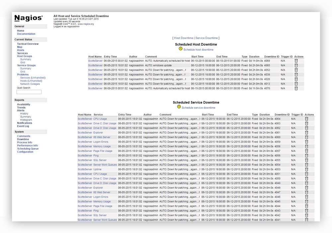Screen dimensions: 332x233
Task: Click the Schedule service downtime link
Action: pyautogui.click(x=199, y=108)
